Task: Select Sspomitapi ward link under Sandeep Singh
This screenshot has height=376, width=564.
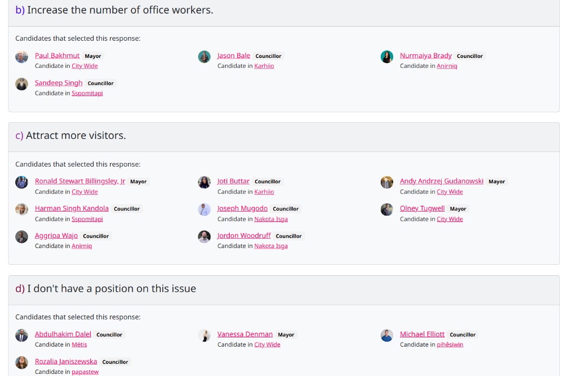Action: (x=87, y=93)
